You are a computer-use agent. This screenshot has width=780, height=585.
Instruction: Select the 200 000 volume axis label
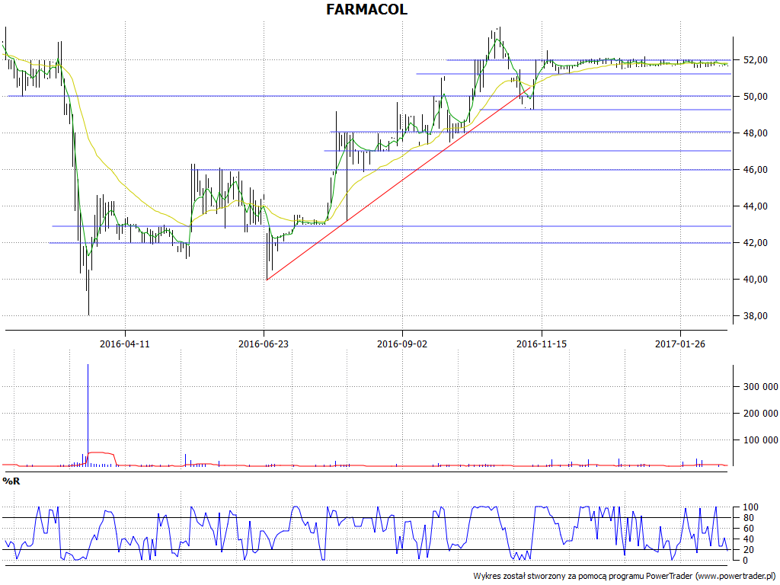click(x=761, y=414)
